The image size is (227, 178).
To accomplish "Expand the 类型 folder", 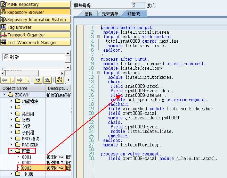I will pos(11,120).
